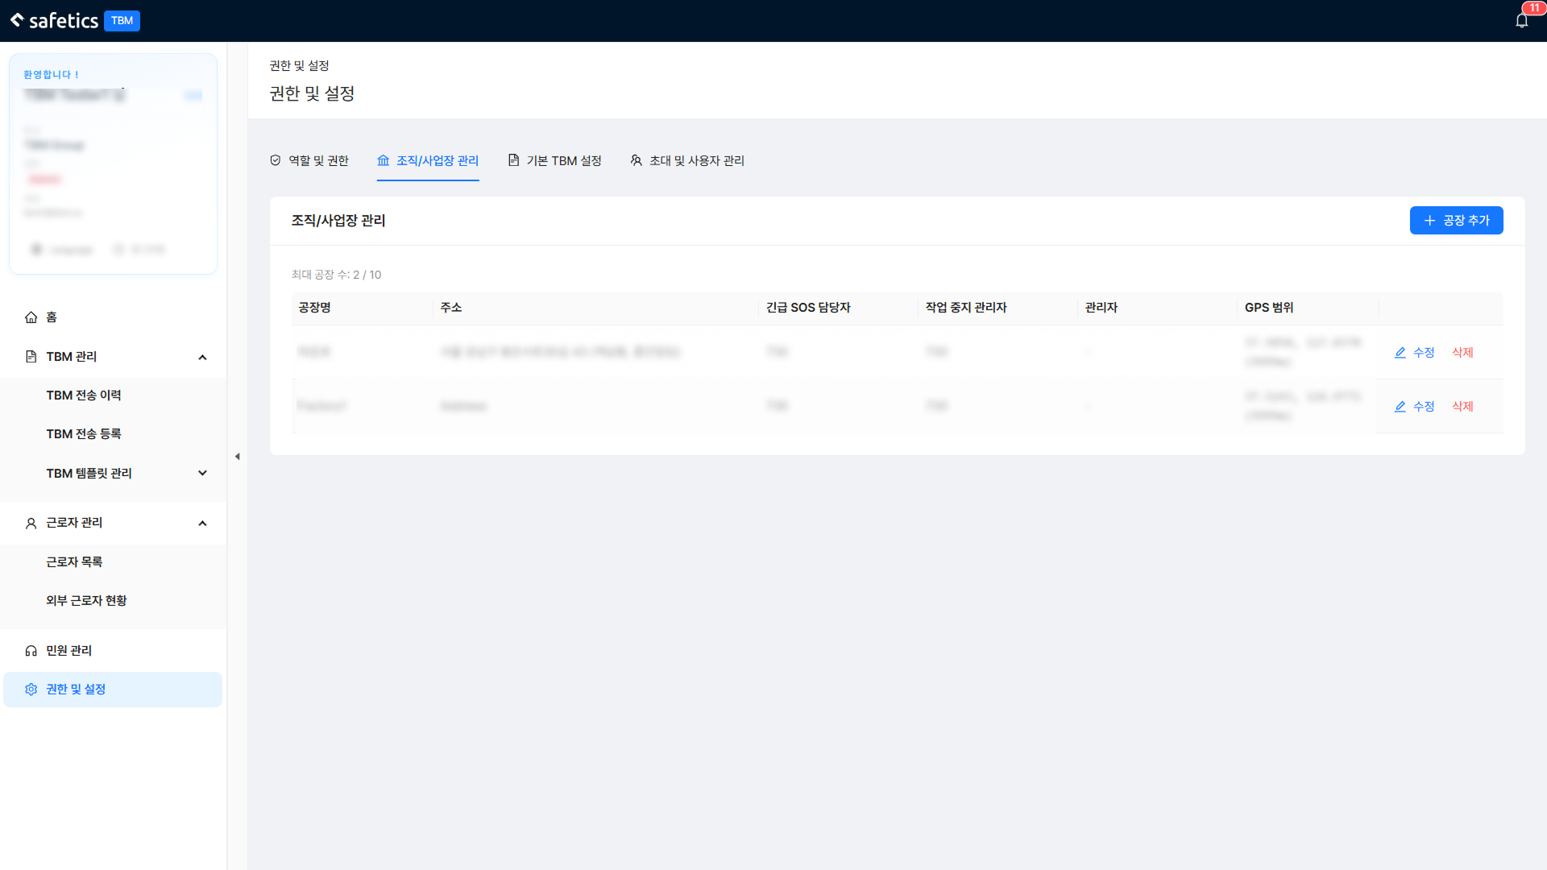This screenshot has height=870, width=1547.
Task: Open the 기본 TBM 설정 tab
Action: click(555, 161)
